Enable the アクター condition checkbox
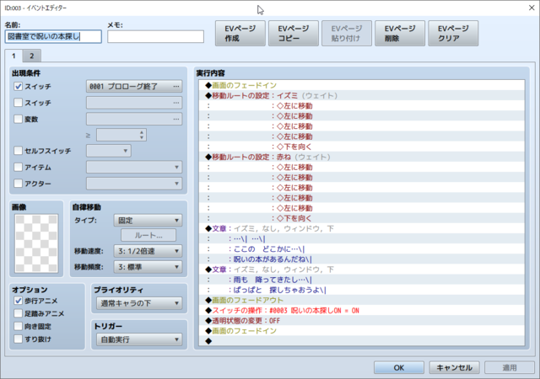This screenshot has height=379, width=540. coord(18,184)
